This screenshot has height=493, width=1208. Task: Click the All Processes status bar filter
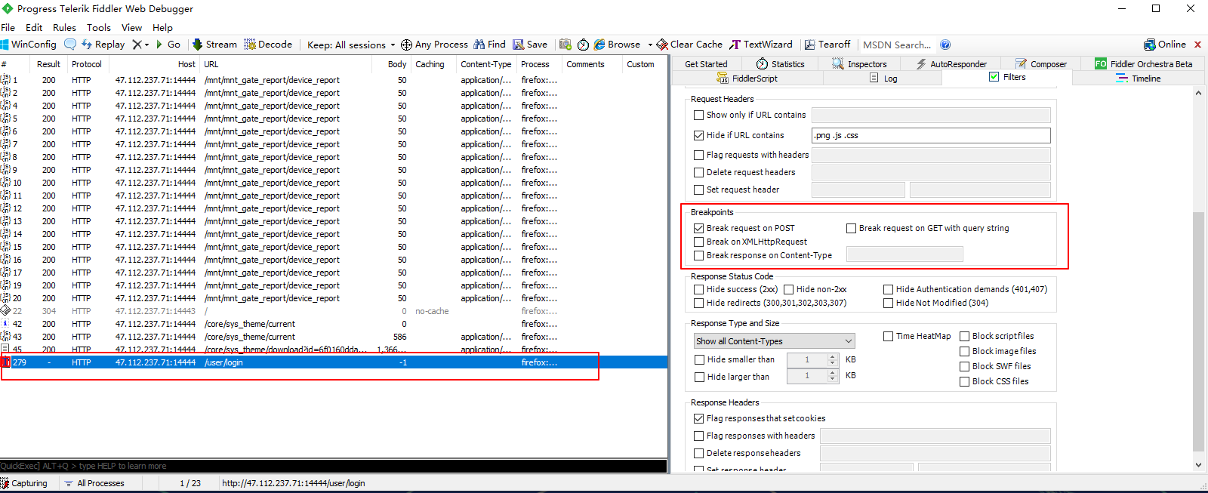tap(94, 483)
